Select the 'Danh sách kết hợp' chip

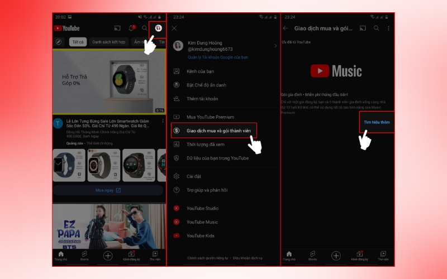coord(108,42)
